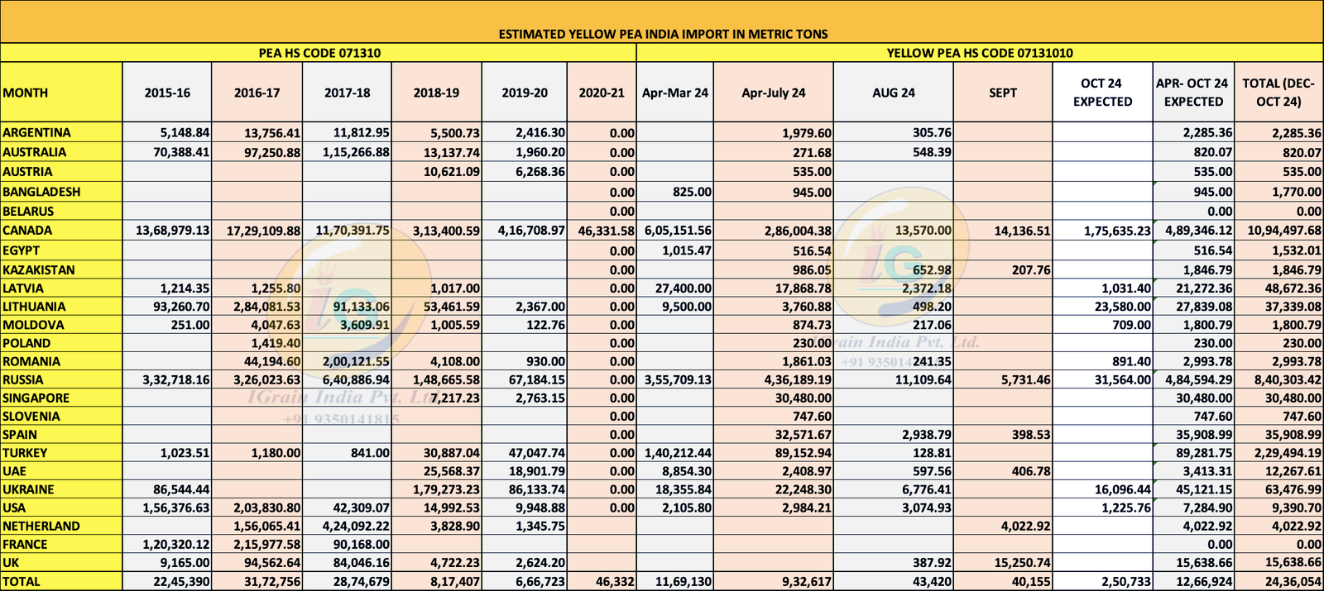1324x591 pixels.
Task: Click the 2018-19 column header cell
Action: click(x=436, y=93)
